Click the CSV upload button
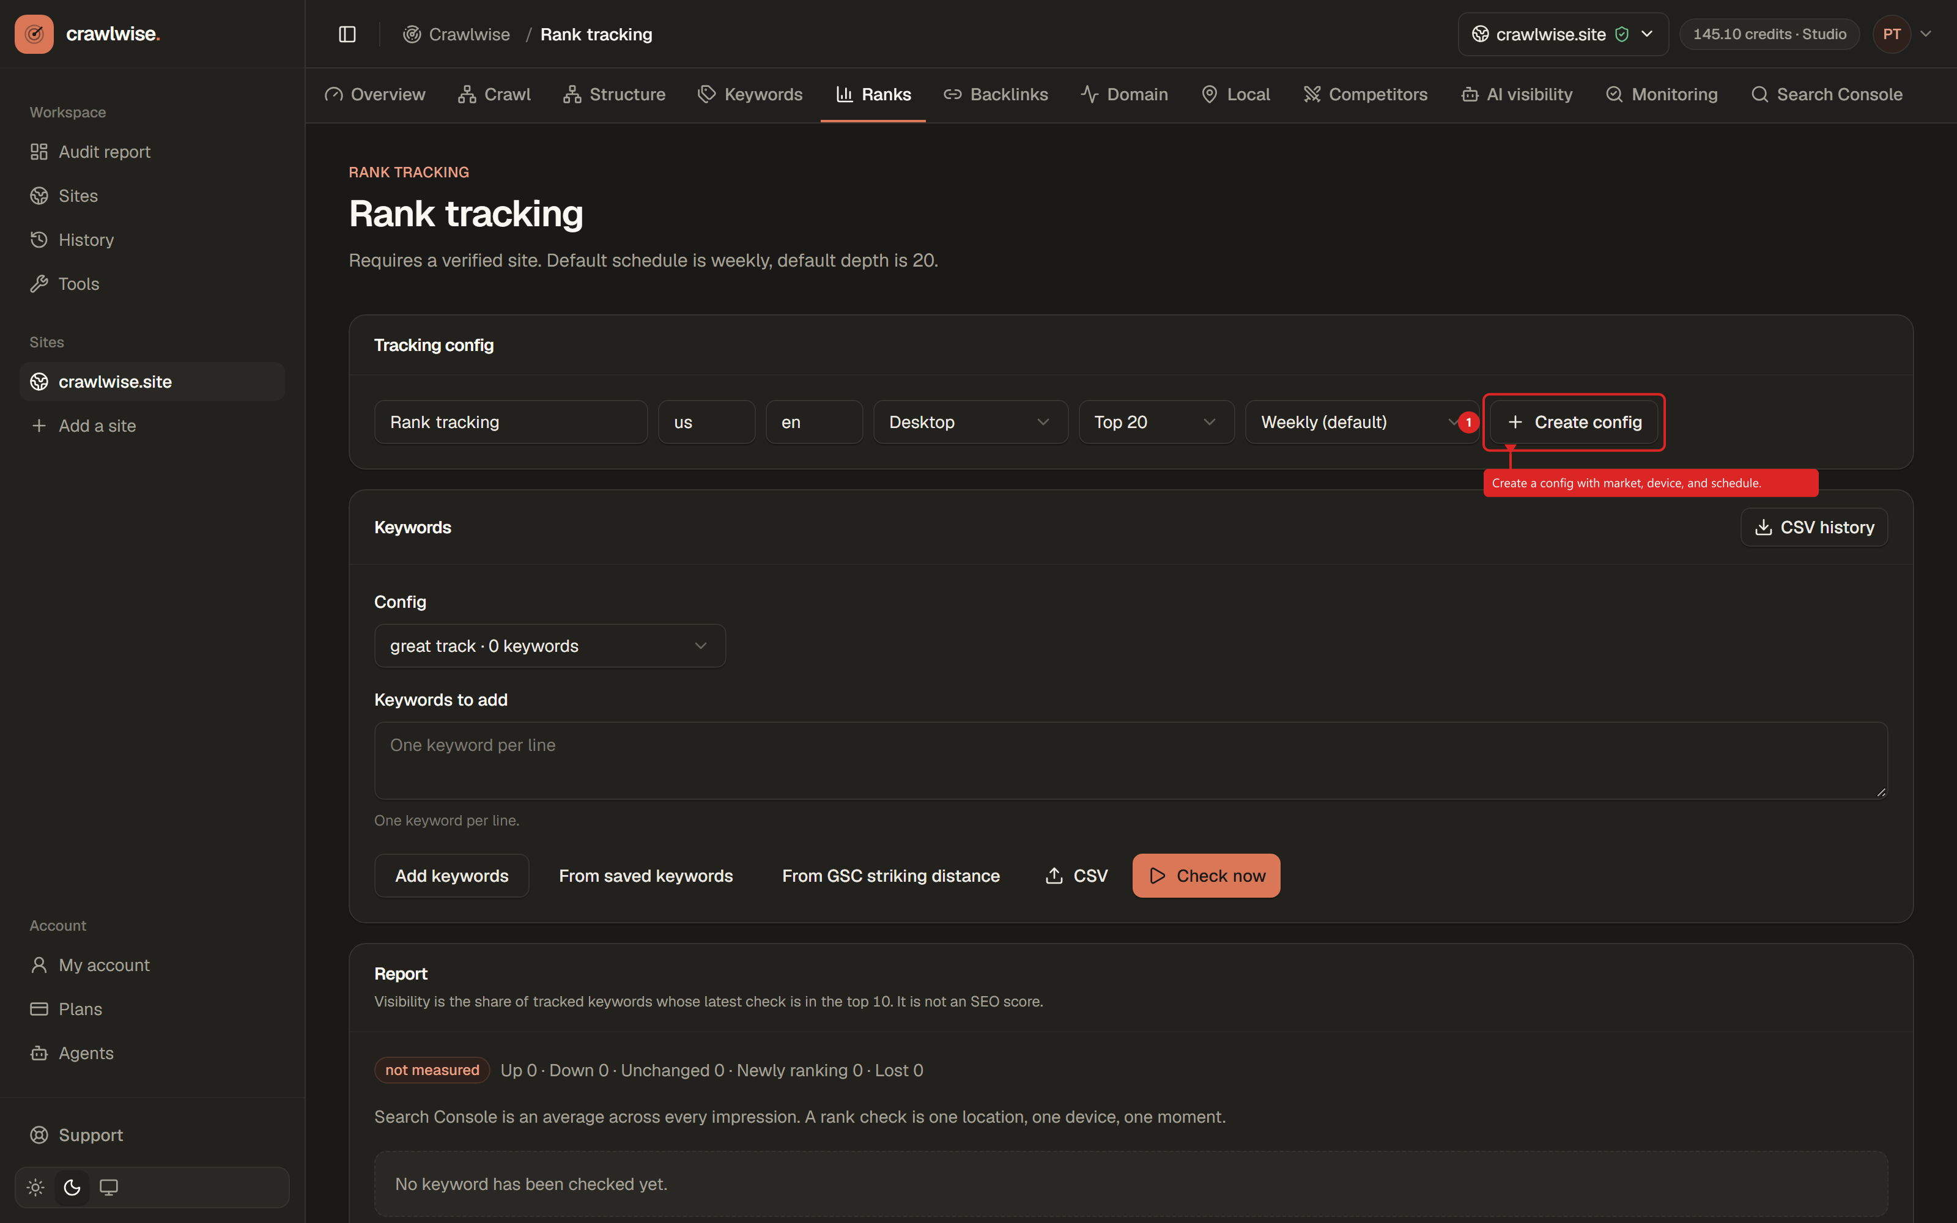The width and height of the screenshot is (1957, 1223). 1076,875
